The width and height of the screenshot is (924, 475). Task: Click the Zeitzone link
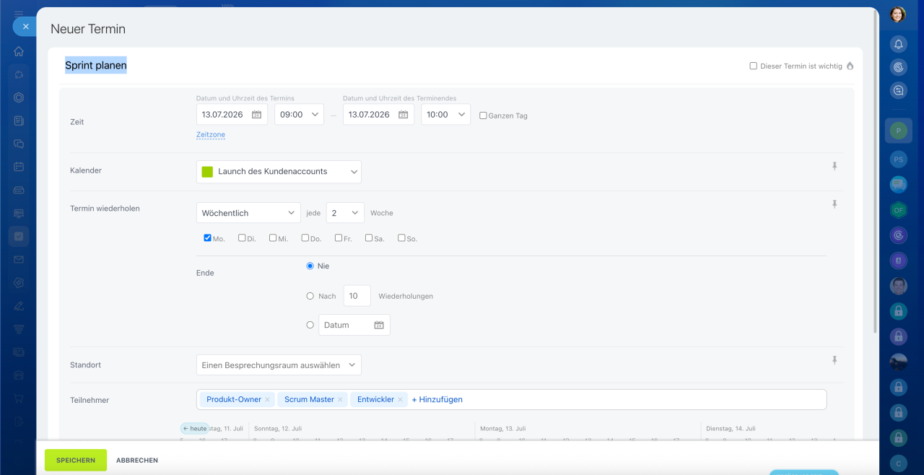point(211,135)
